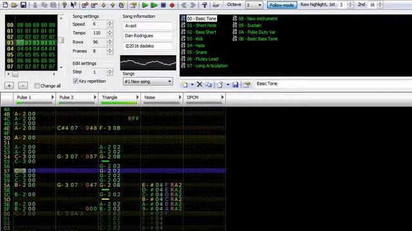This screenshot has width=412, height=231.
Task: Expand effect columns on Pulse 2 arrow
Action: [95, 97]
